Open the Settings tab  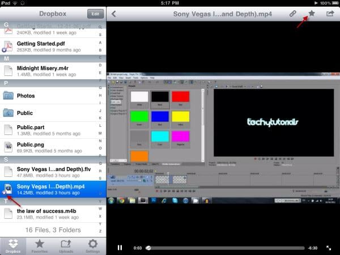point(92,246)
